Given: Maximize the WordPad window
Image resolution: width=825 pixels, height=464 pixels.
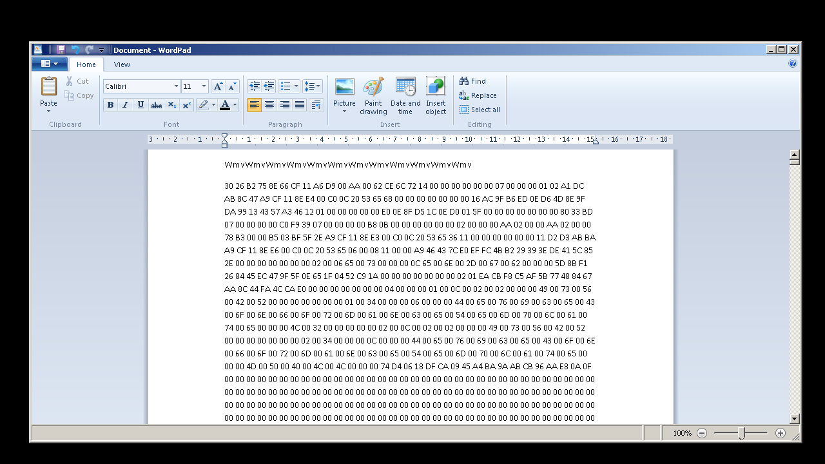Looking at the screenshot, I should tap(782, 50).
